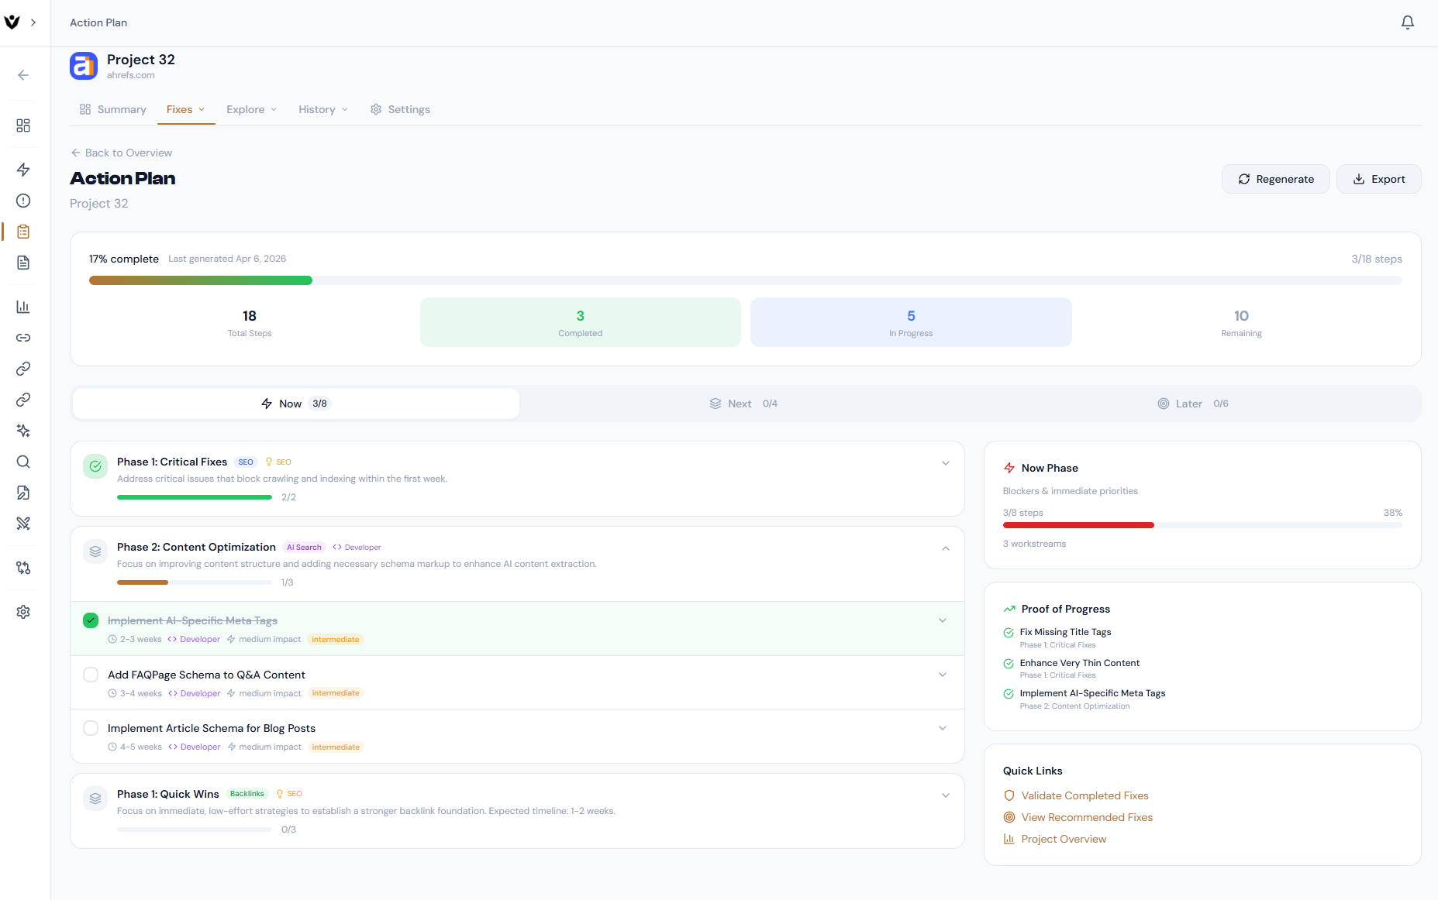Open the Explore tab dropdown
This screenshot has height=900, width=1438.
[x=252, y=109]
